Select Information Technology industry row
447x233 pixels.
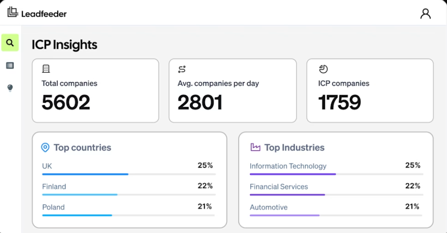tap(336, 168)
